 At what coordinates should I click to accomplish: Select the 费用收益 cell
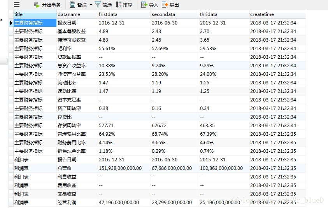77,185
